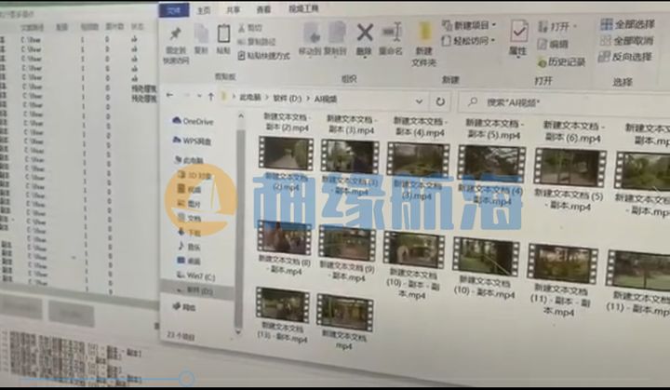Click the 搜索"AI视频" search box
This screenshot has width=670, height=390.
563,102
